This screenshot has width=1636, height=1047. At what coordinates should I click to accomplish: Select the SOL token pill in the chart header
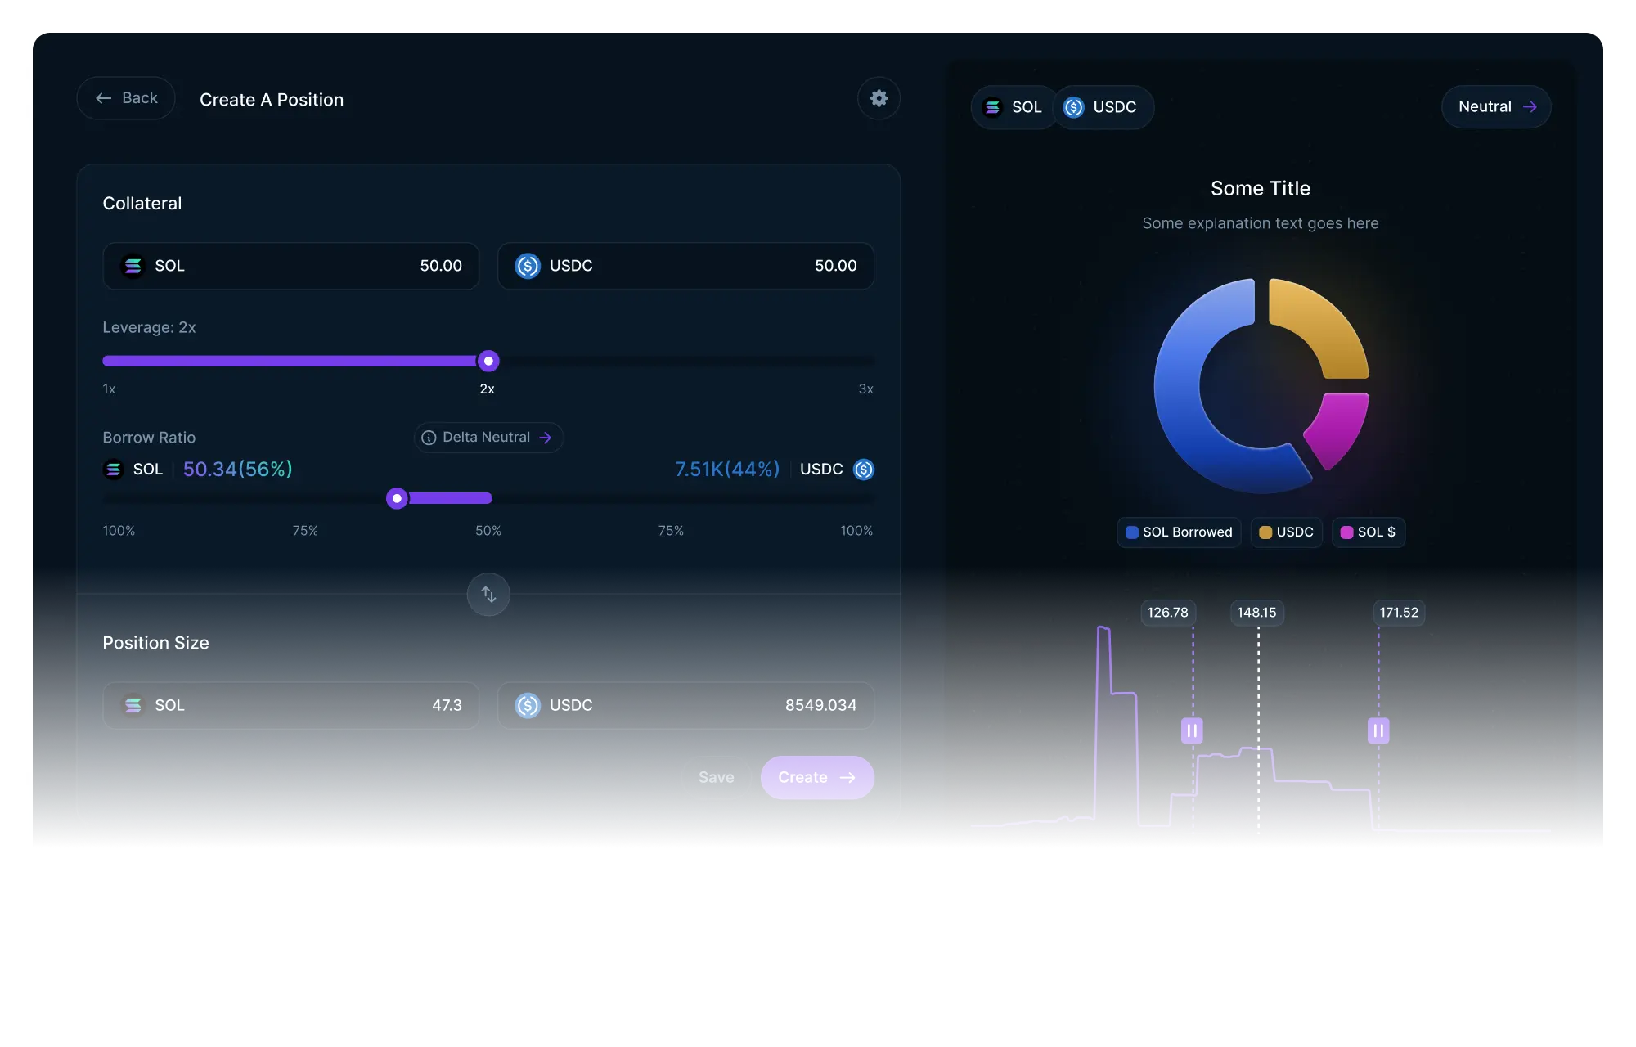pyautogui.click(x=1014, y=107)
